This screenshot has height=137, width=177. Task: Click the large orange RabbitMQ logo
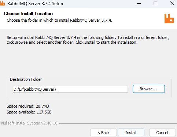(169, 18)
